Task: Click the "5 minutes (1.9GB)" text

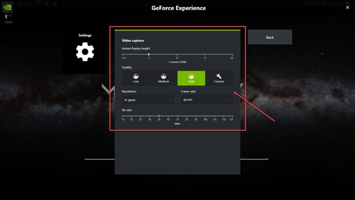Action: tap(177, 62)
